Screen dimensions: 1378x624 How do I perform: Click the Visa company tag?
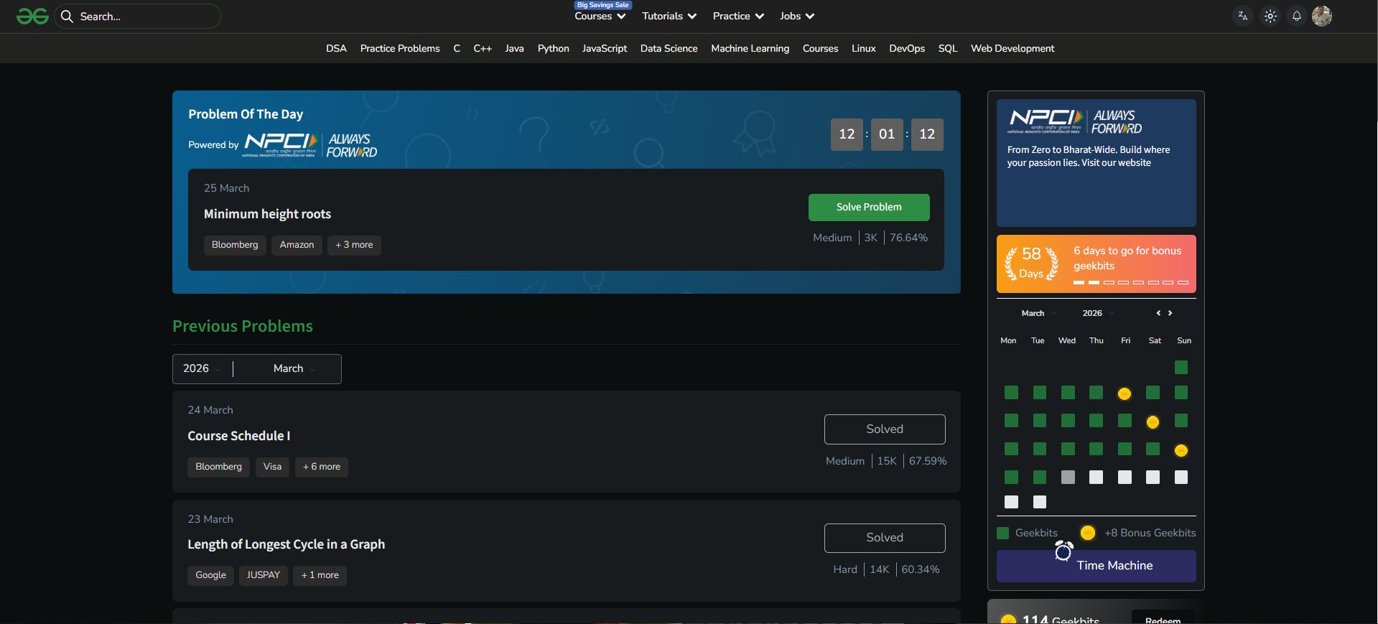272,467
